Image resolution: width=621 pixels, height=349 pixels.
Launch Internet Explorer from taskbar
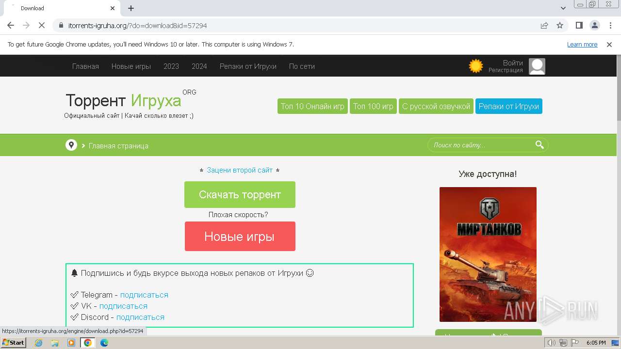click(x=38, y=343)
